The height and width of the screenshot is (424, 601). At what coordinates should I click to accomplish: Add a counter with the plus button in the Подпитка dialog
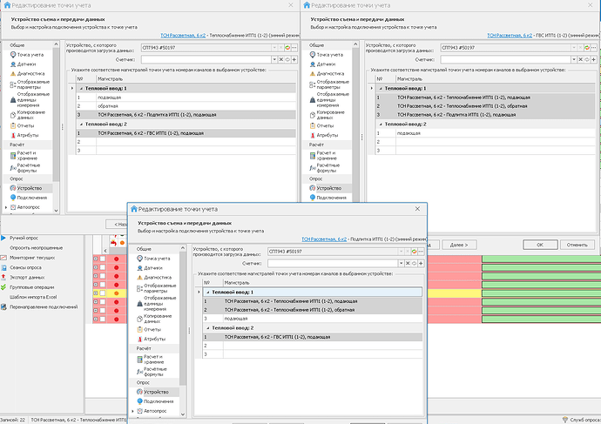pos(421,263)
